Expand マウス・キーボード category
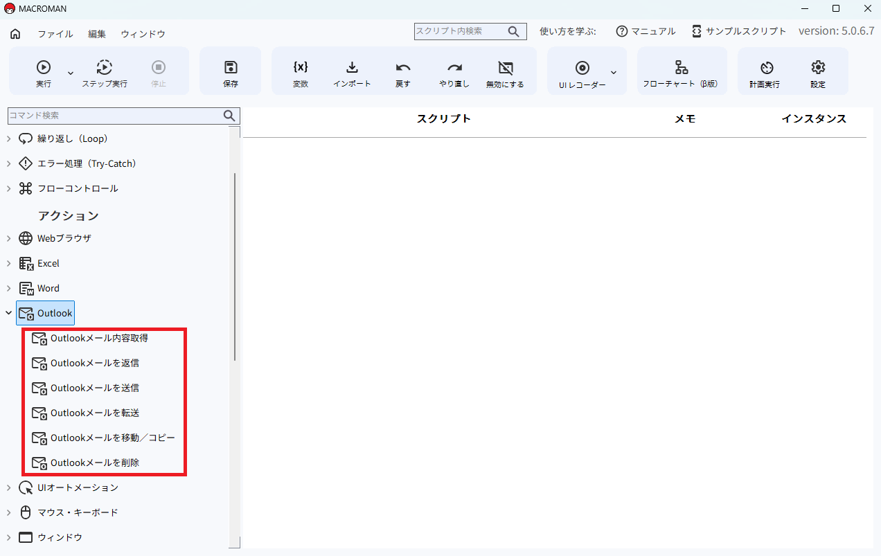This screenshot has height=556, width=881. (x=9, y=512)
